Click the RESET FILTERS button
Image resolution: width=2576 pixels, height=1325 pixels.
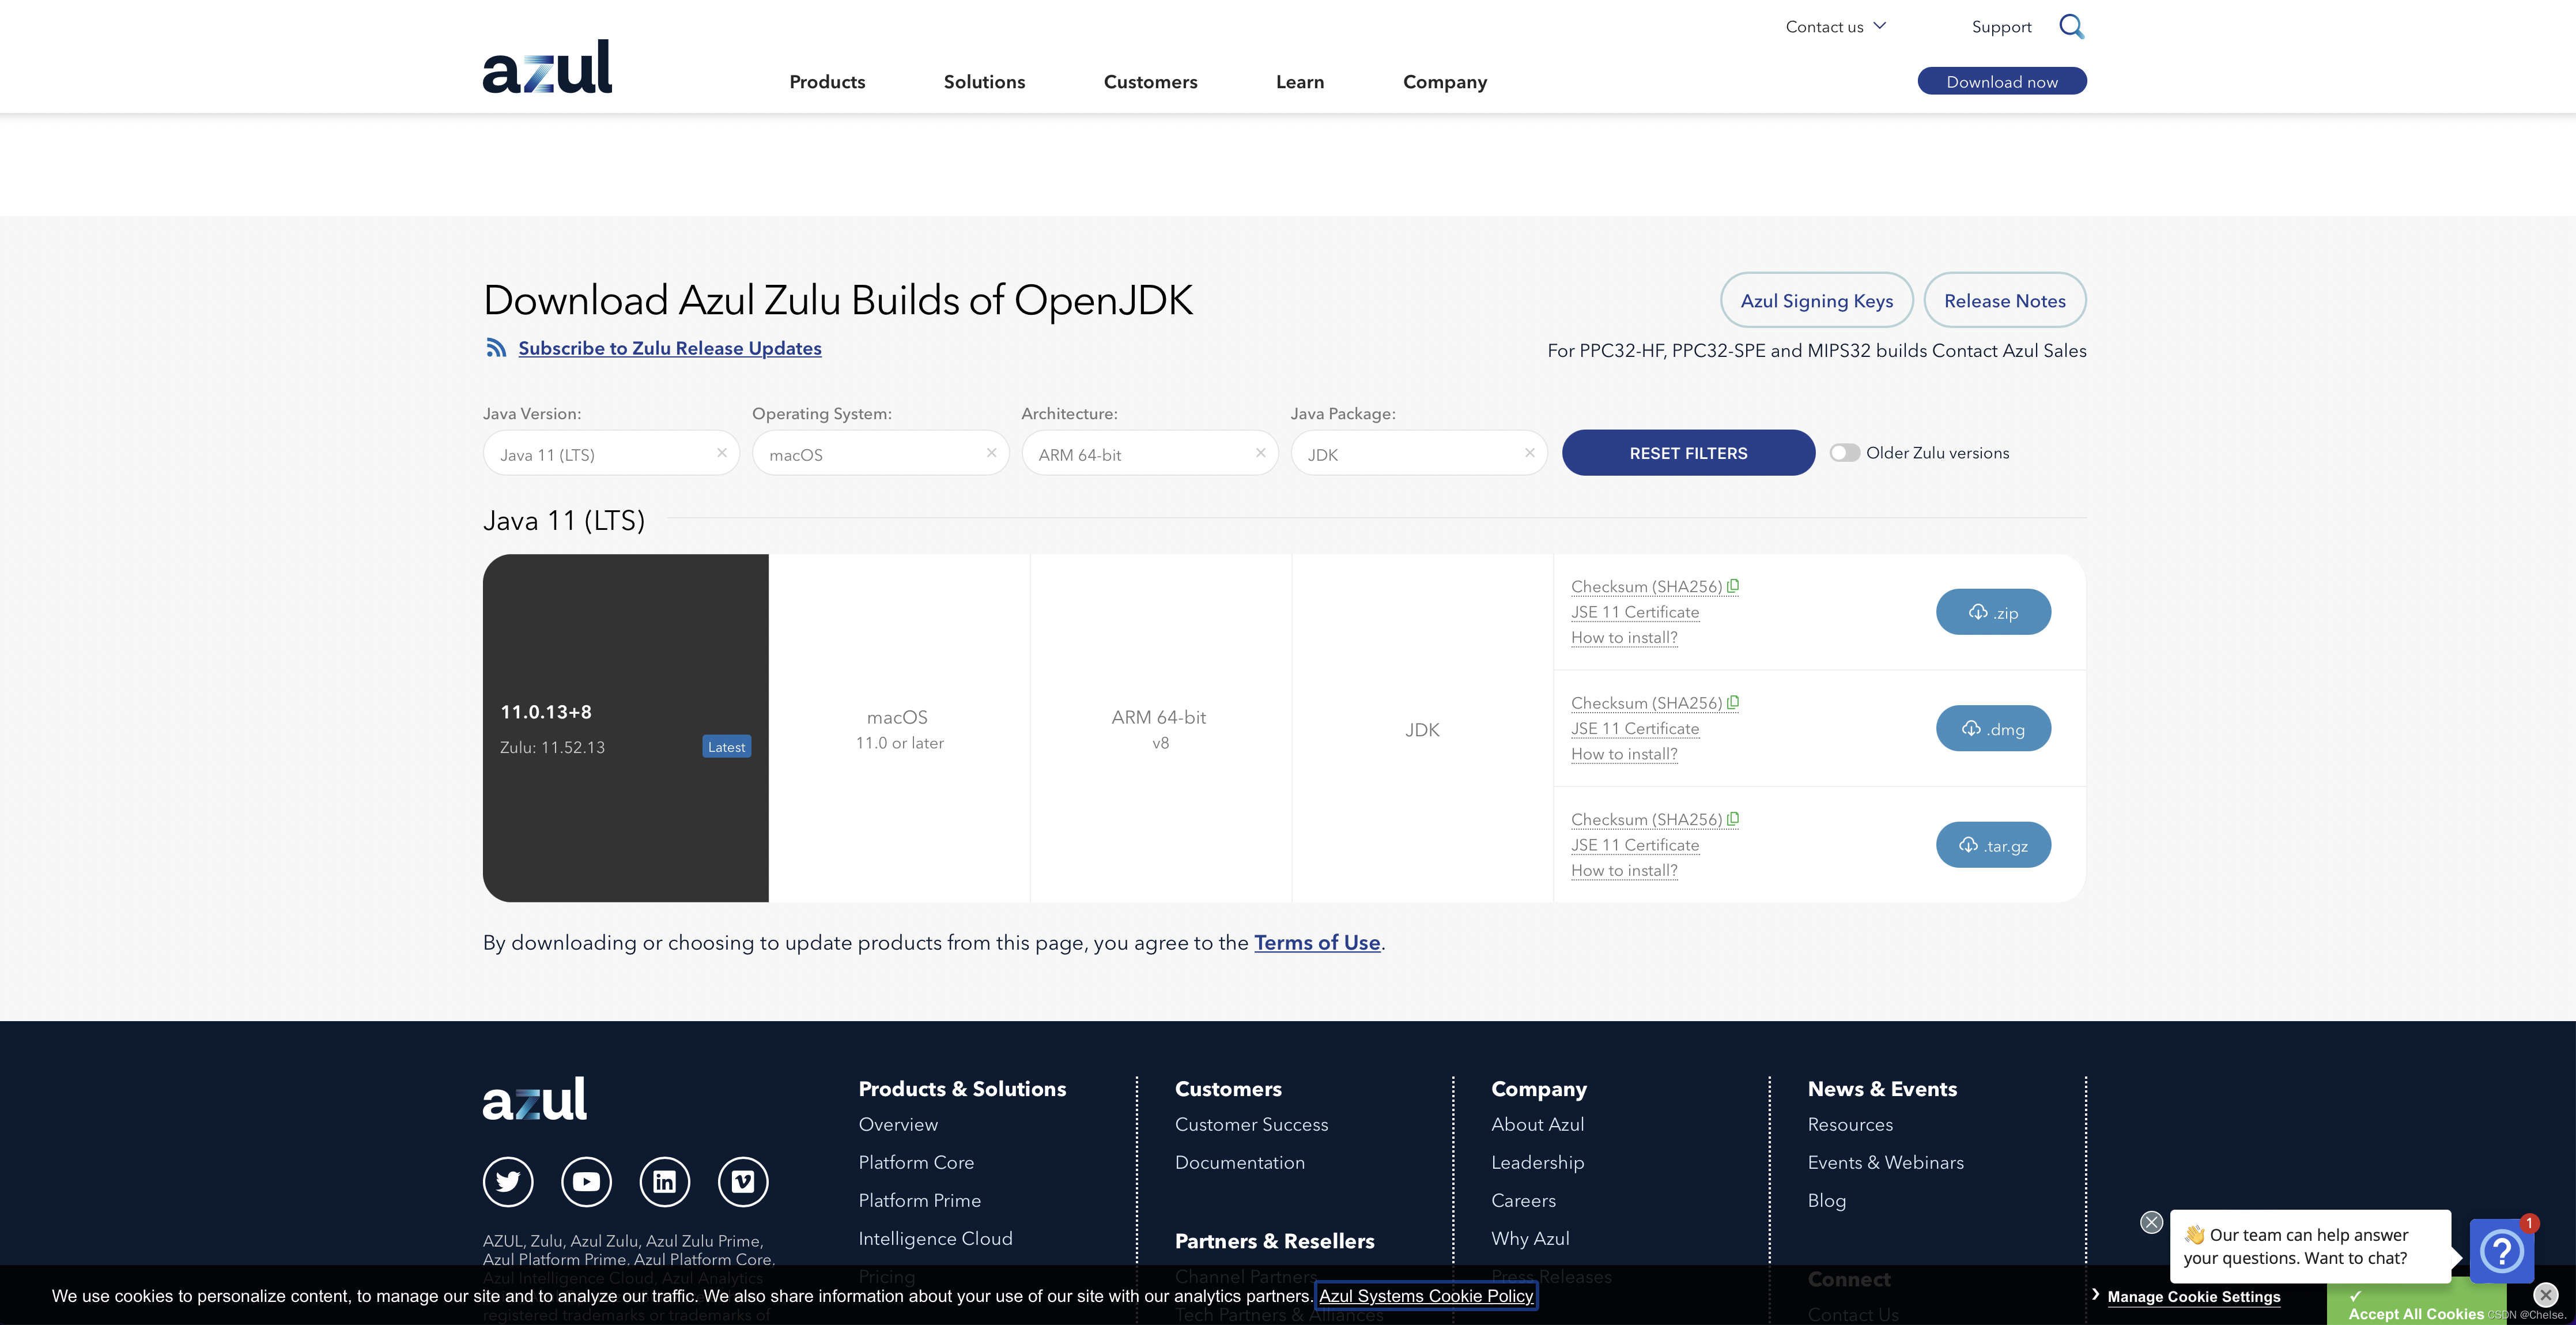tap(1688, 453)
